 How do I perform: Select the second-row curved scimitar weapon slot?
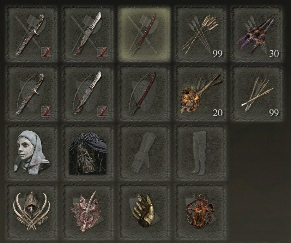(31, 94)
